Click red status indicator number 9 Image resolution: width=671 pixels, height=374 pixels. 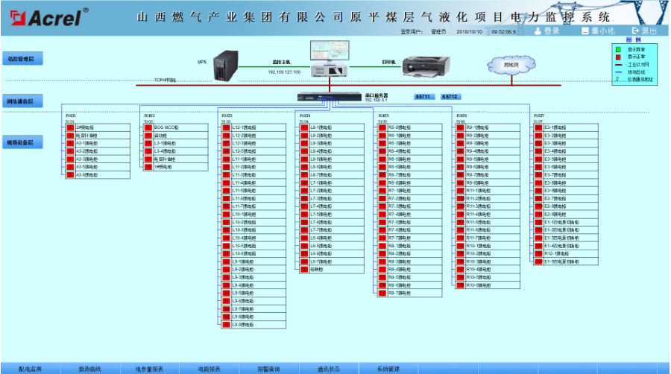pyautogui.click(x=148, y=127)
